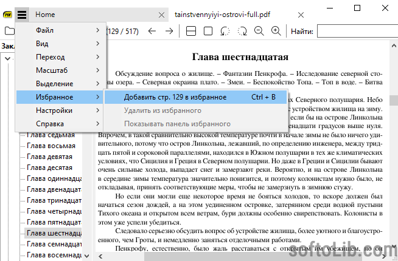Viewport: 398px width, 261px height.
Task: Open the Файл submenu
Action: click(60, 30)
